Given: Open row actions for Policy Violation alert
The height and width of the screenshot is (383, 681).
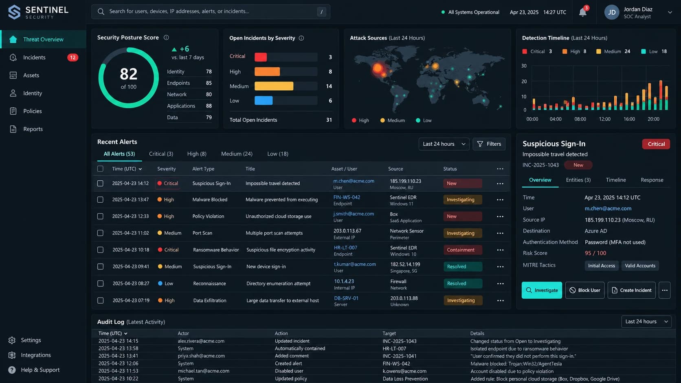Looking at the screenshot, I should tap(500, 217).
